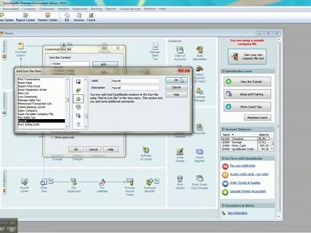The image size is (311, 233).
Task: Click Show Coach Tips button
Action: tap(248, 107)
